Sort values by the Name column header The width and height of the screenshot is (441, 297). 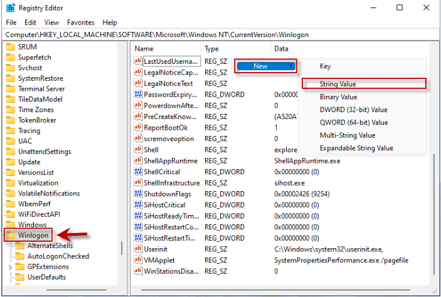click(144, 48)
